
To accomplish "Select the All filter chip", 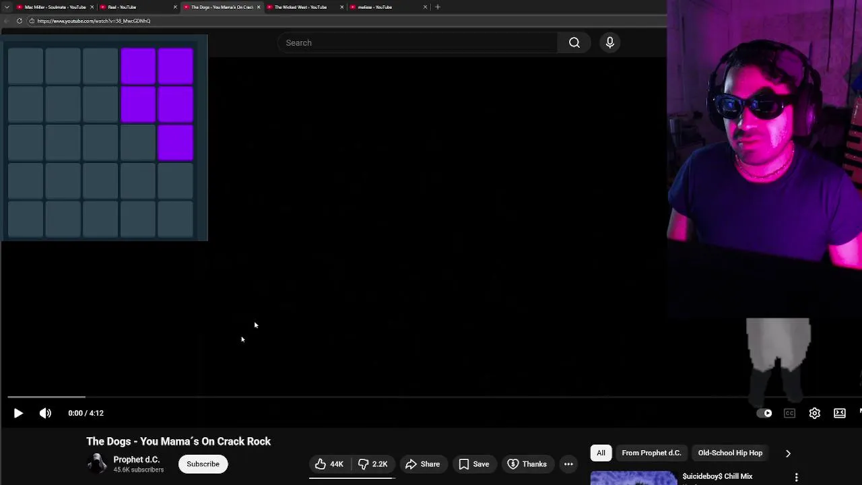I will coord(601,453).
